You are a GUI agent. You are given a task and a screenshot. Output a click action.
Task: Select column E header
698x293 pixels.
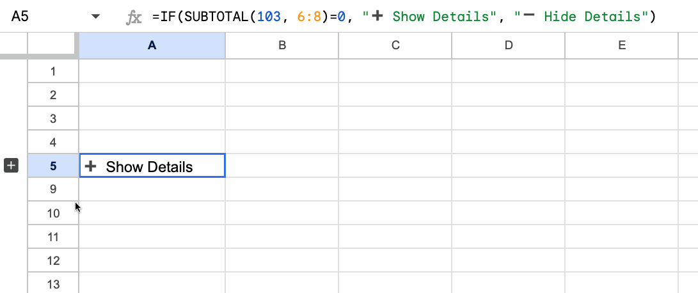621,45
